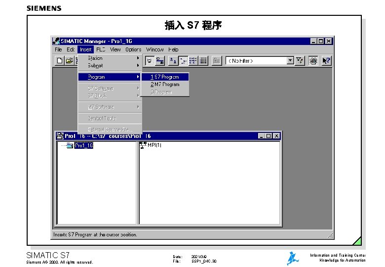The image size is (385, 267).
Task: Expand the Subnet submenu
Action: pyautogui.click(x=110, y=65)
